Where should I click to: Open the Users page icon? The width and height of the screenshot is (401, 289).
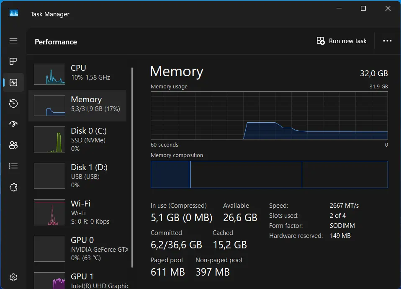13,145
